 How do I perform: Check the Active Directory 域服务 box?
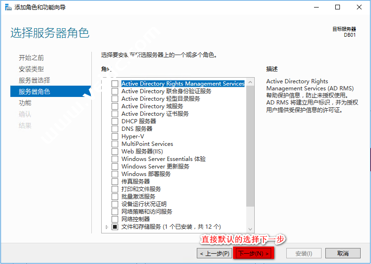coord(115,106)
